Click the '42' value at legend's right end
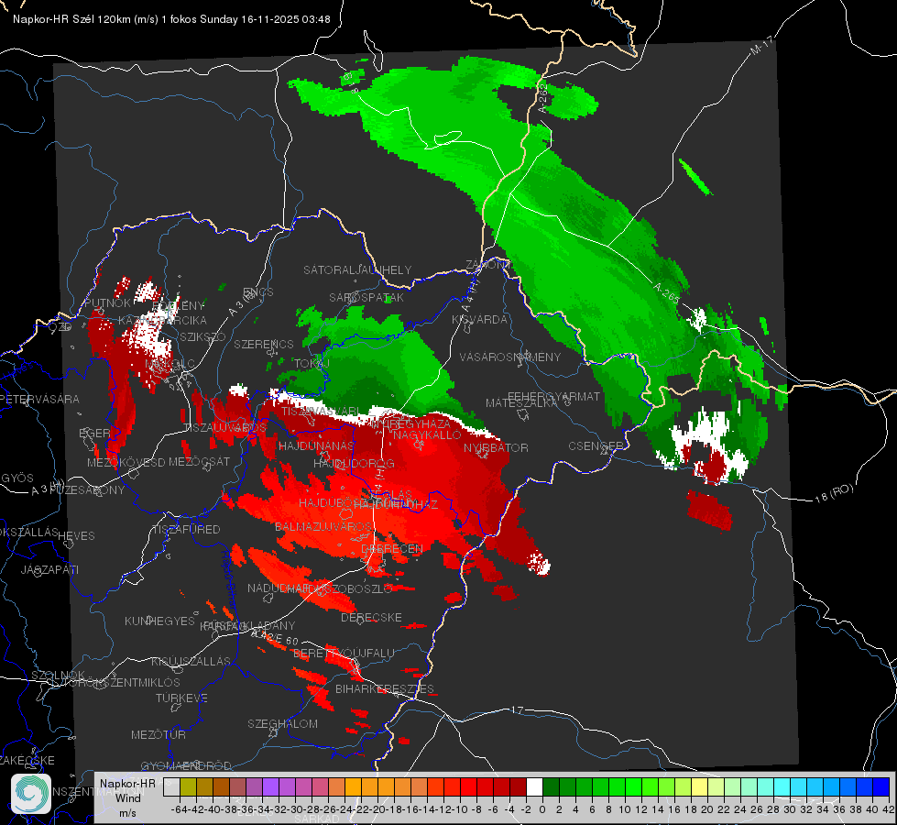 pyautogui.click(x=888, y=809)
